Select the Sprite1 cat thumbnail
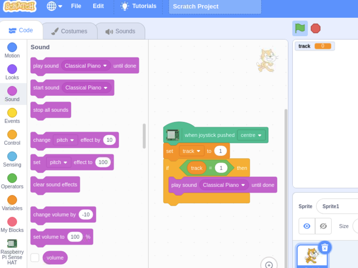 [x=312, y=256]
